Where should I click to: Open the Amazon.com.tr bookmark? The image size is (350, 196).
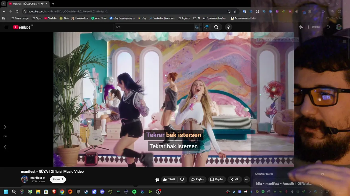[243, 18]
